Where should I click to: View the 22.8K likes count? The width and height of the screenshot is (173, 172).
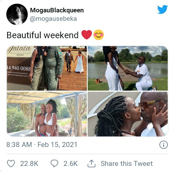[29, 164]
